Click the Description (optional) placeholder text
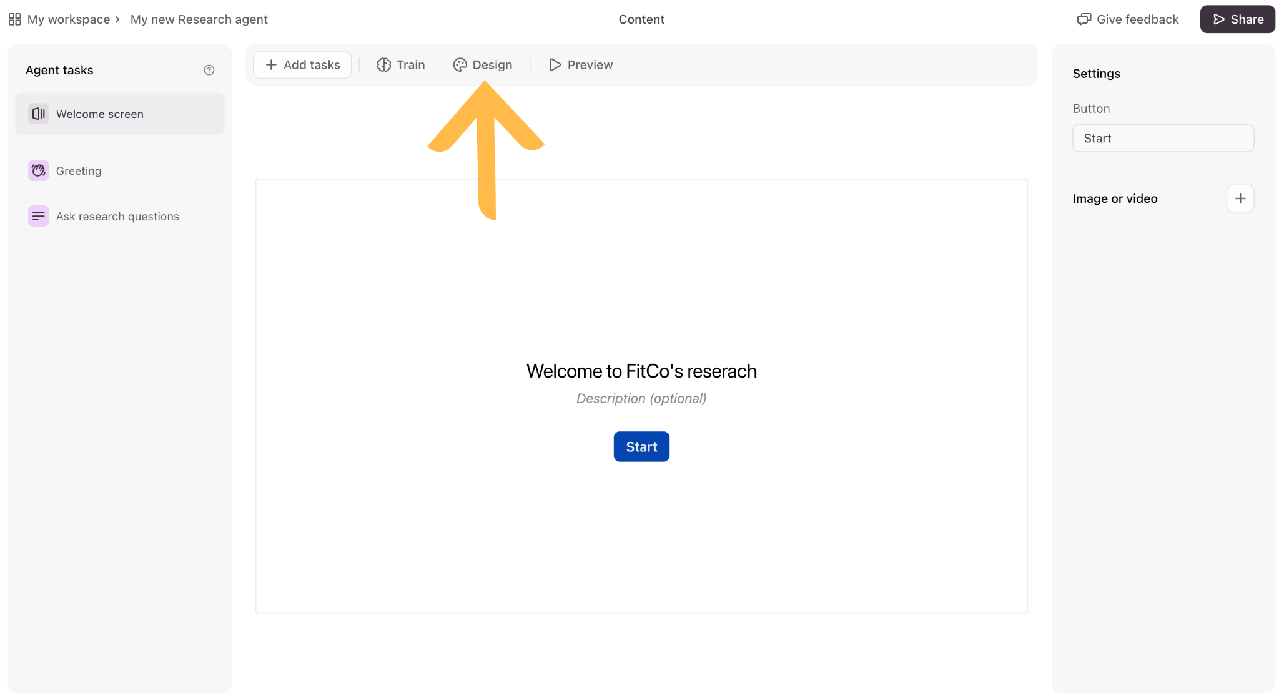1279x694 pixels. coord(641,398)
